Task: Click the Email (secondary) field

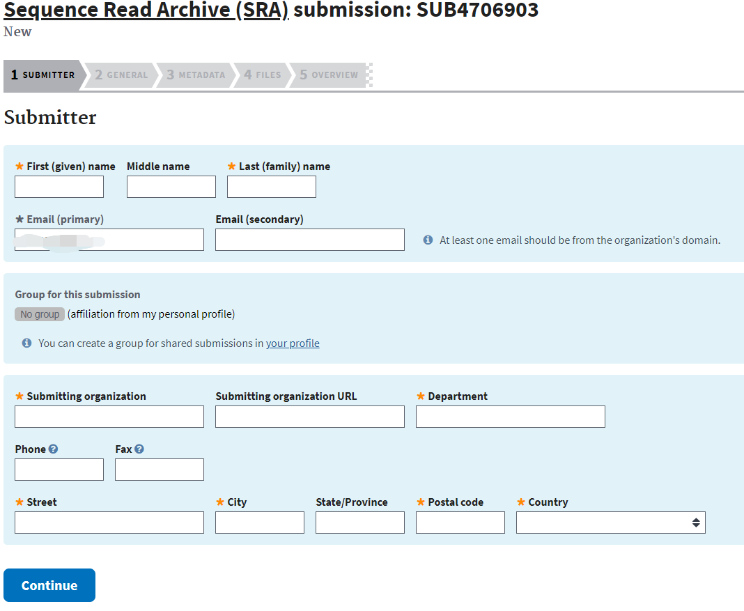Action: [x=310, y=240]
